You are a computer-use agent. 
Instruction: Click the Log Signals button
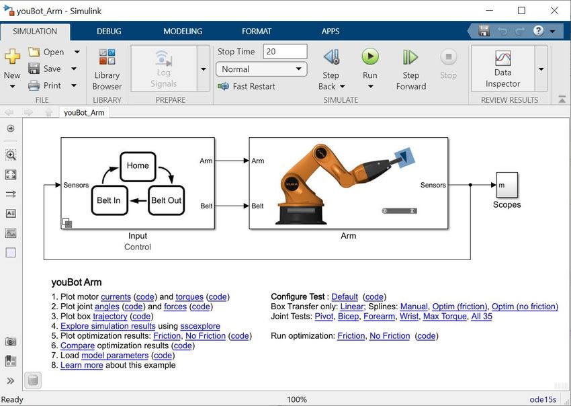163,69
